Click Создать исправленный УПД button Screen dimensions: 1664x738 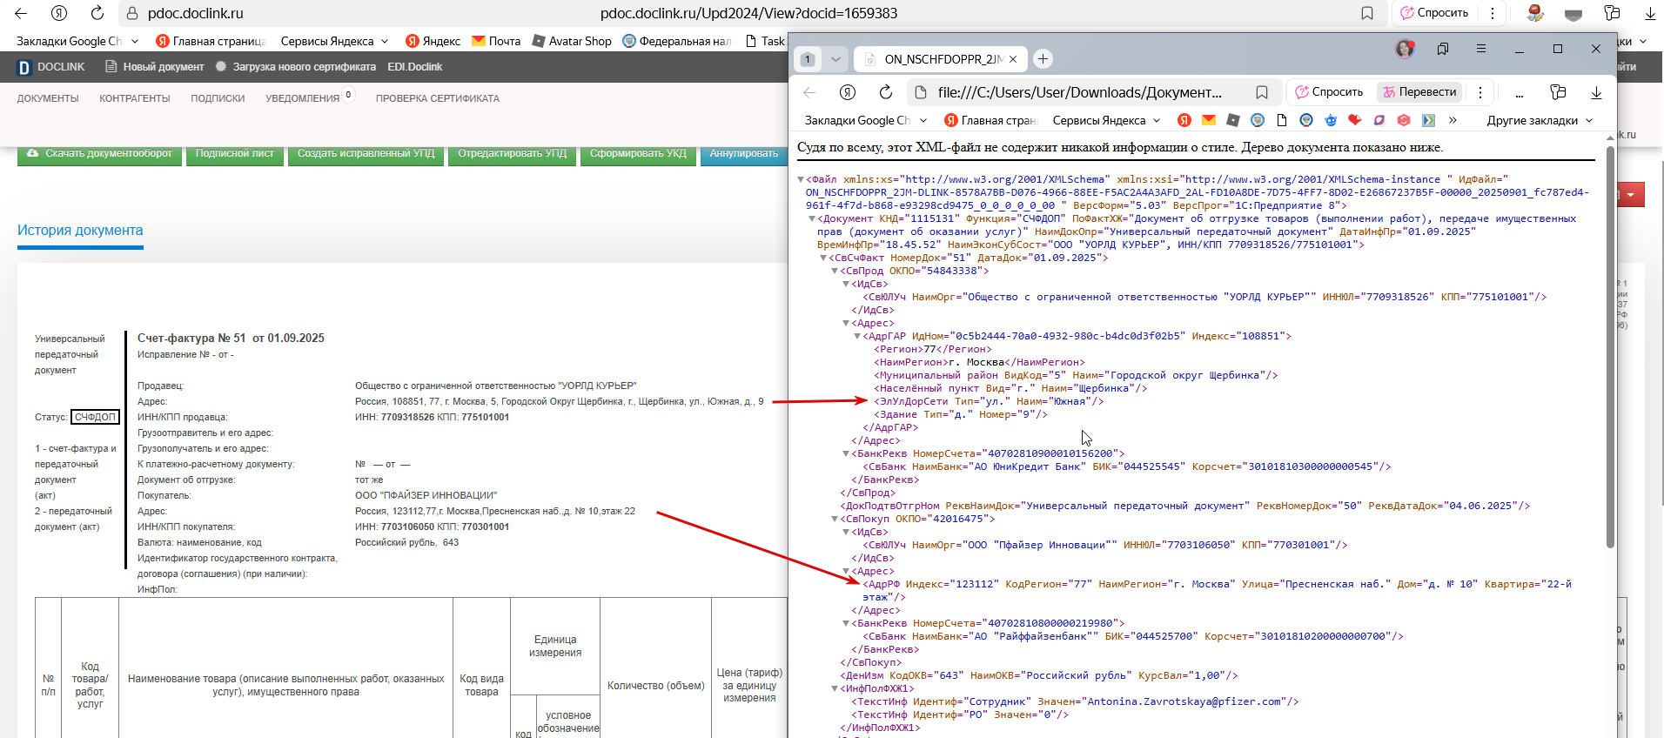click(x=366, y=154)
